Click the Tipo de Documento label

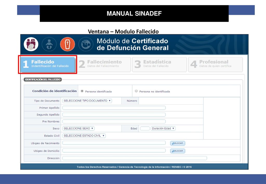[x=47, y=101]
